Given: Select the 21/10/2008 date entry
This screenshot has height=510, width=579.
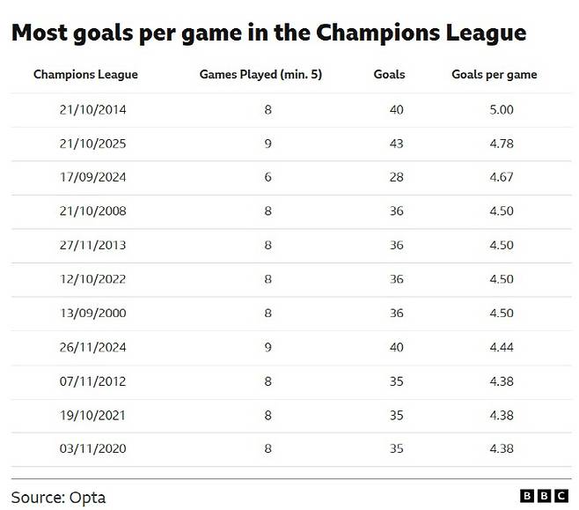Looking at the screenshot, I should [x=85, y=211].
